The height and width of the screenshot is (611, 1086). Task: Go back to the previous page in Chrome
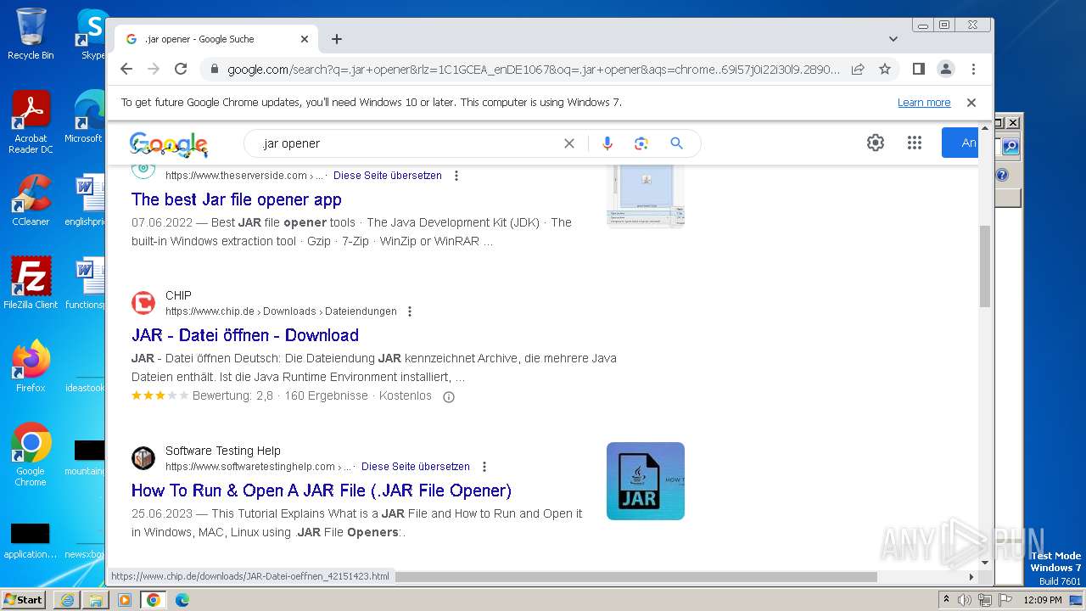(126, 69)
